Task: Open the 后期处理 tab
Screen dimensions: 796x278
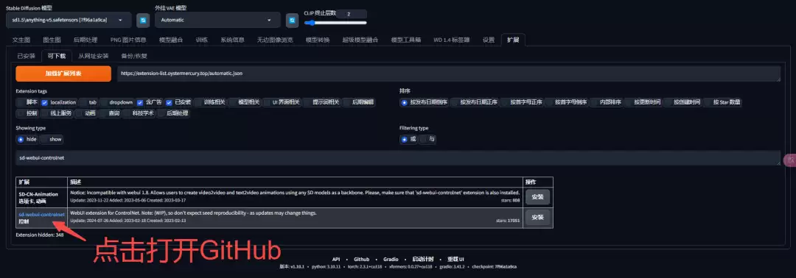Action: pos(85,40)
